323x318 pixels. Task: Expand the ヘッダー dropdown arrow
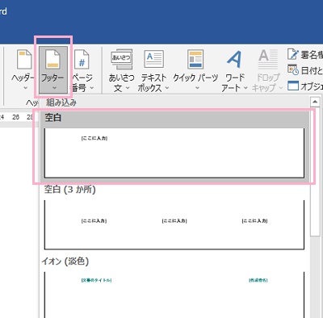click(x=26, y=88)
